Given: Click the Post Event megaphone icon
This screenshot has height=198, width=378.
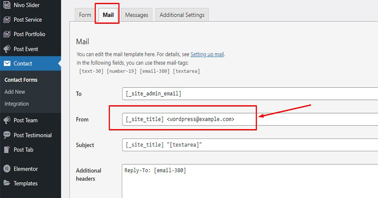Looking at the screenshot, I should [7, 49].
